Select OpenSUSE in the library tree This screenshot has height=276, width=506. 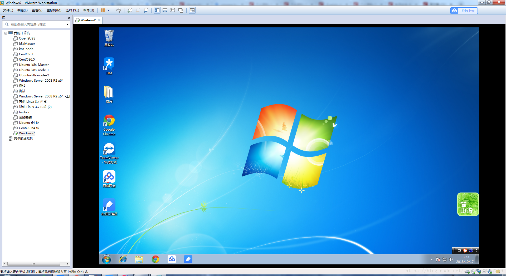[x=27, y=38]
